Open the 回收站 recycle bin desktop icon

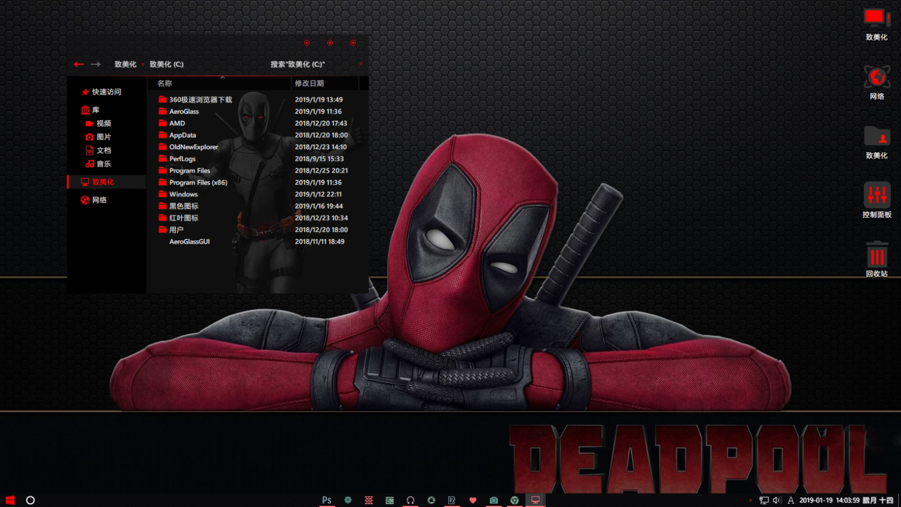[x=876, y=260]
